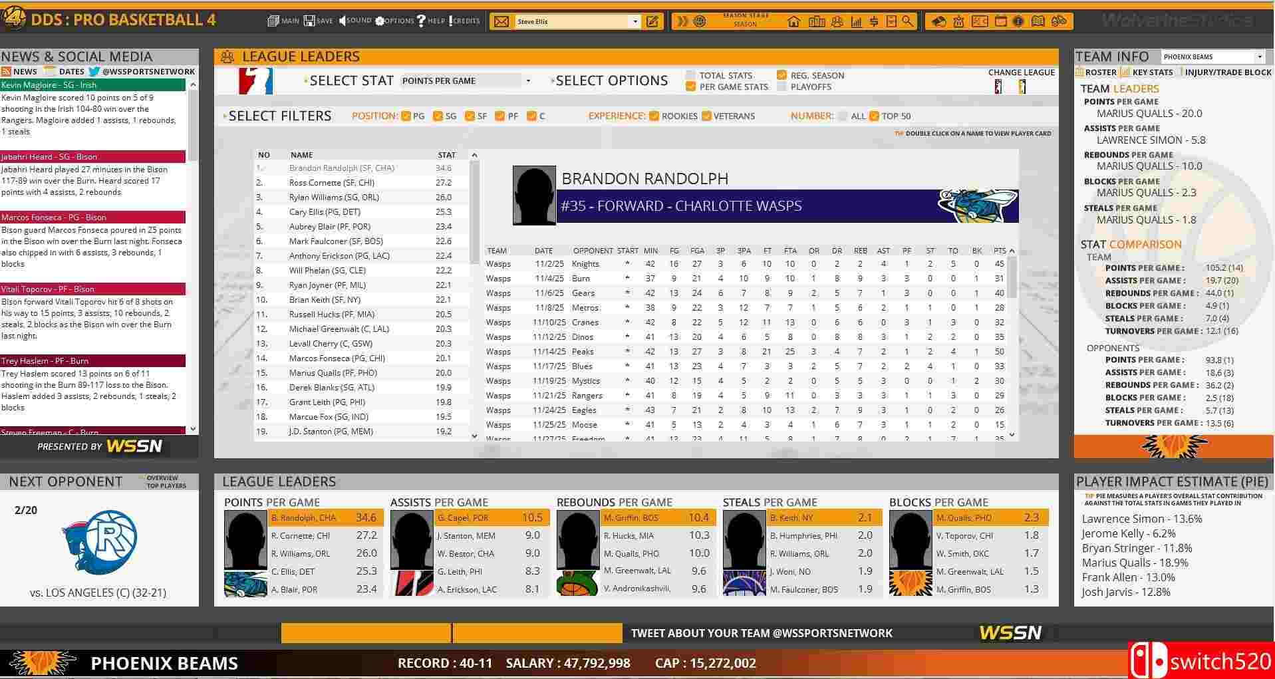Click the statistics bar-chart icon
The width and height of the screenshot is (1275, 679).
855,21
